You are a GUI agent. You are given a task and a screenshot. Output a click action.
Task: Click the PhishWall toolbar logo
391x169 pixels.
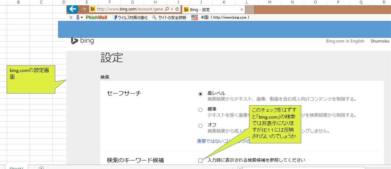96,18
